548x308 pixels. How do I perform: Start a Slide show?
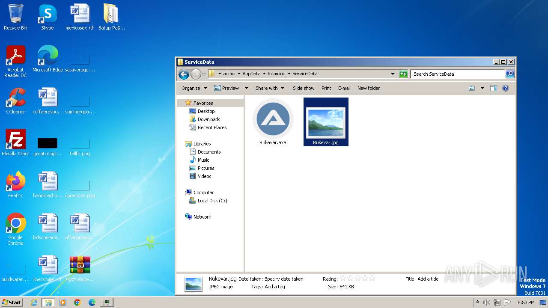(x=304, y=88)
